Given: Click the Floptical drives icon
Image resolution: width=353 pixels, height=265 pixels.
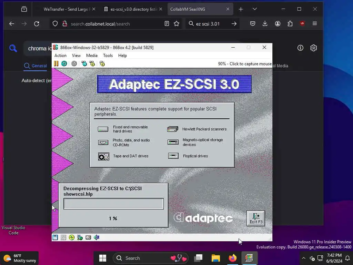Looking at the screenshot, I should point(173,156).
